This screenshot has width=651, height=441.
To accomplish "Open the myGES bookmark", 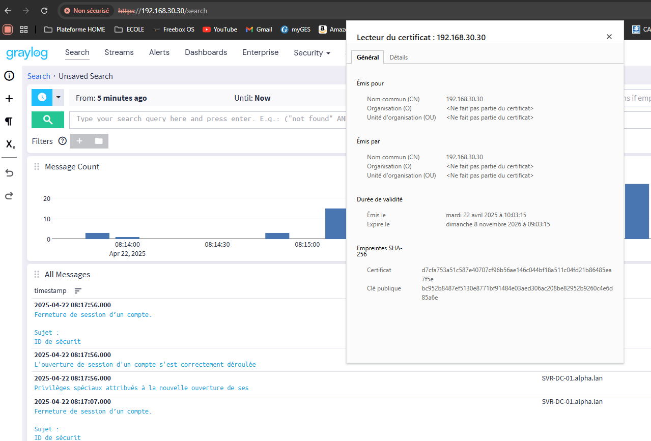I will tap(295, 30).
